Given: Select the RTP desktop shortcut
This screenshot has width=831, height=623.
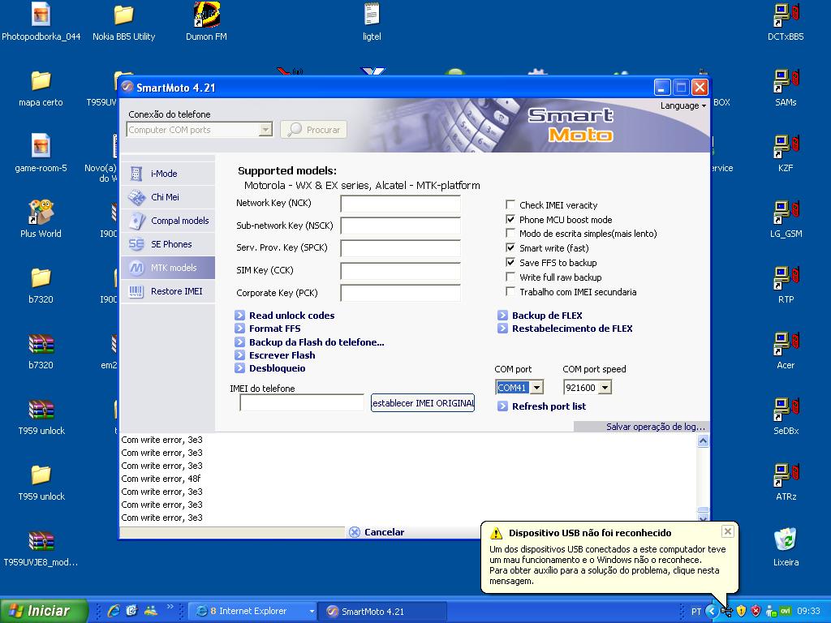Looking at the screenshot, I should pos(786,285).
